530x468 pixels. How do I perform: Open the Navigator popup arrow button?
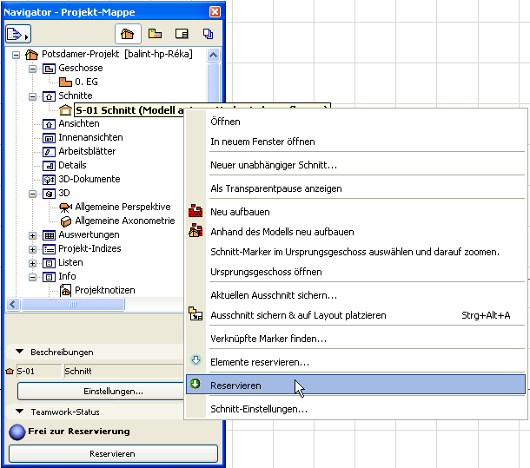[18, 34]
